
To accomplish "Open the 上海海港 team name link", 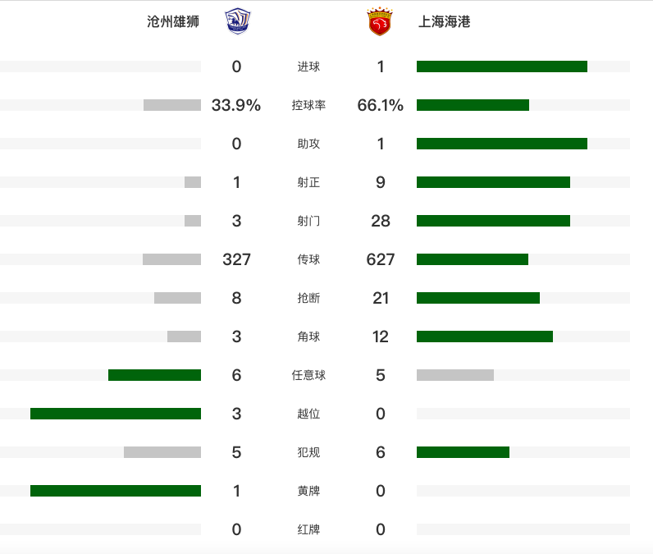I will tap(445, 22).
